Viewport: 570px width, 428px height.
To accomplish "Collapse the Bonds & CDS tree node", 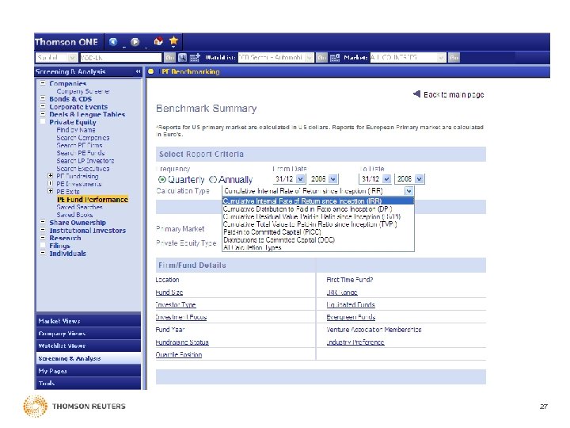I will (x=43, y=98).
